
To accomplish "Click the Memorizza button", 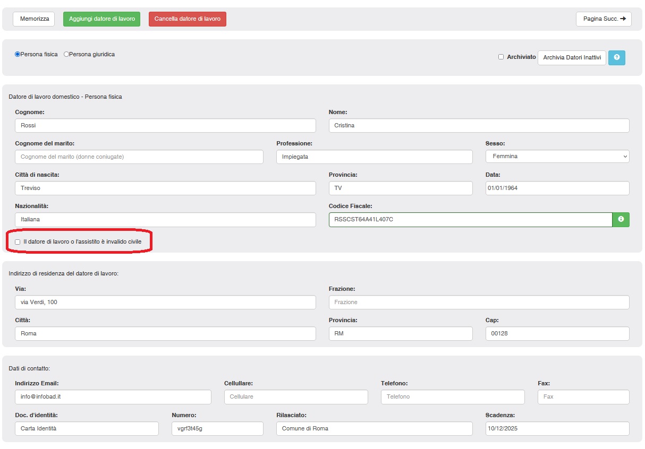I will (34, 19).
